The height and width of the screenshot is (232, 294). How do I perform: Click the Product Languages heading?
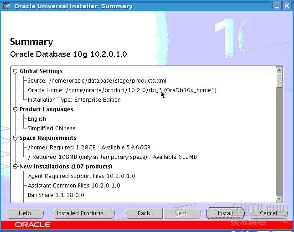point(46,109)
